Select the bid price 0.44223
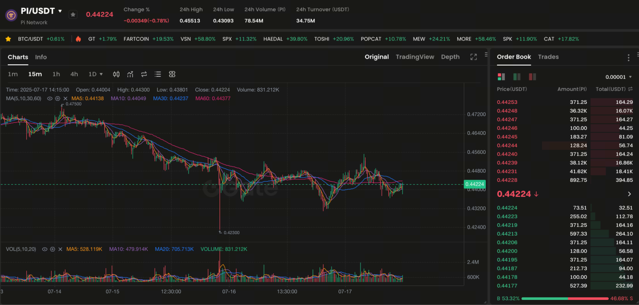This screenshot has height=305, width=639. click(507, 216)
